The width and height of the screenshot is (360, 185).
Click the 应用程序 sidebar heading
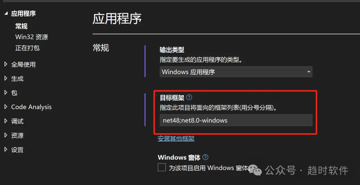click(23, 14)
